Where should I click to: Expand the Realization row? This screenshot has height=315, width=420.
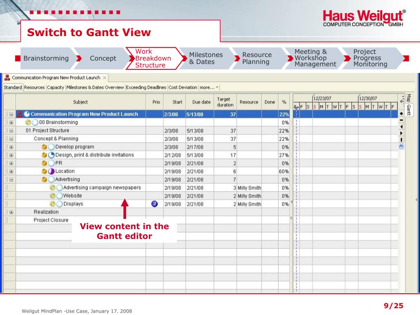point(11,212)
